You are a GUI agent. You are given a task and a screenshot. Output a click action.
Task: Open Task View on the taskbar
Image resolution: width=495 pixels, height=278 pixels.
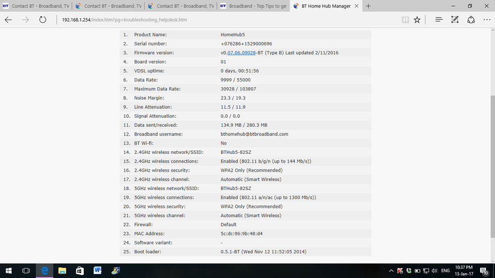tap(26, 271)
